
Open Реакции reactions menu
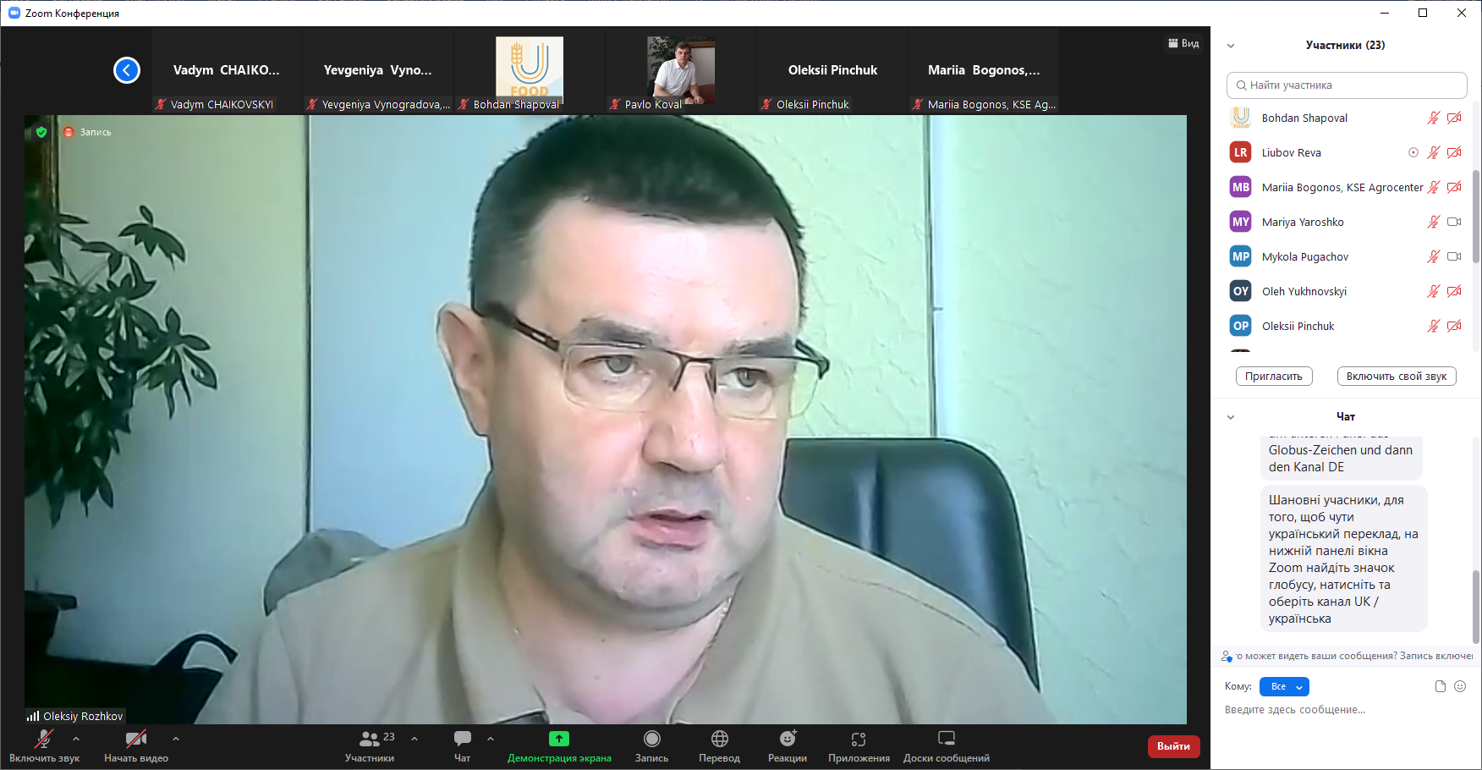click(x=788, y=746)
